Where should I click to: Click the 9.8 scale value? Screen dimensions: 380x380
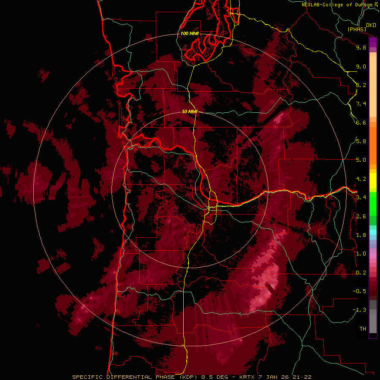pyautogui.click(x=361, y=47)
